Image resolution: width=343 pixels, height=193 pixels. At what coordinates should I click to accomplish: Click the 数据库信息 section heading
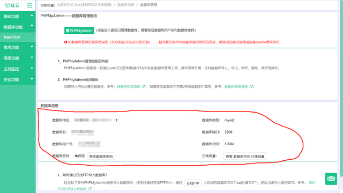pos(49,106)
